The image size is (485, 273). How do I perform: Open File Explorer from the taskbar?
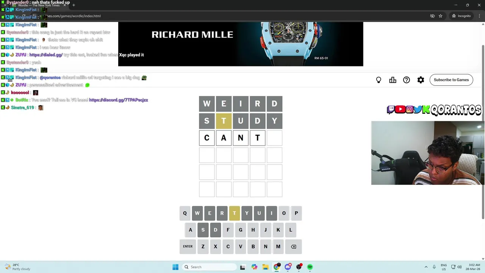click(x=265, y=267)
